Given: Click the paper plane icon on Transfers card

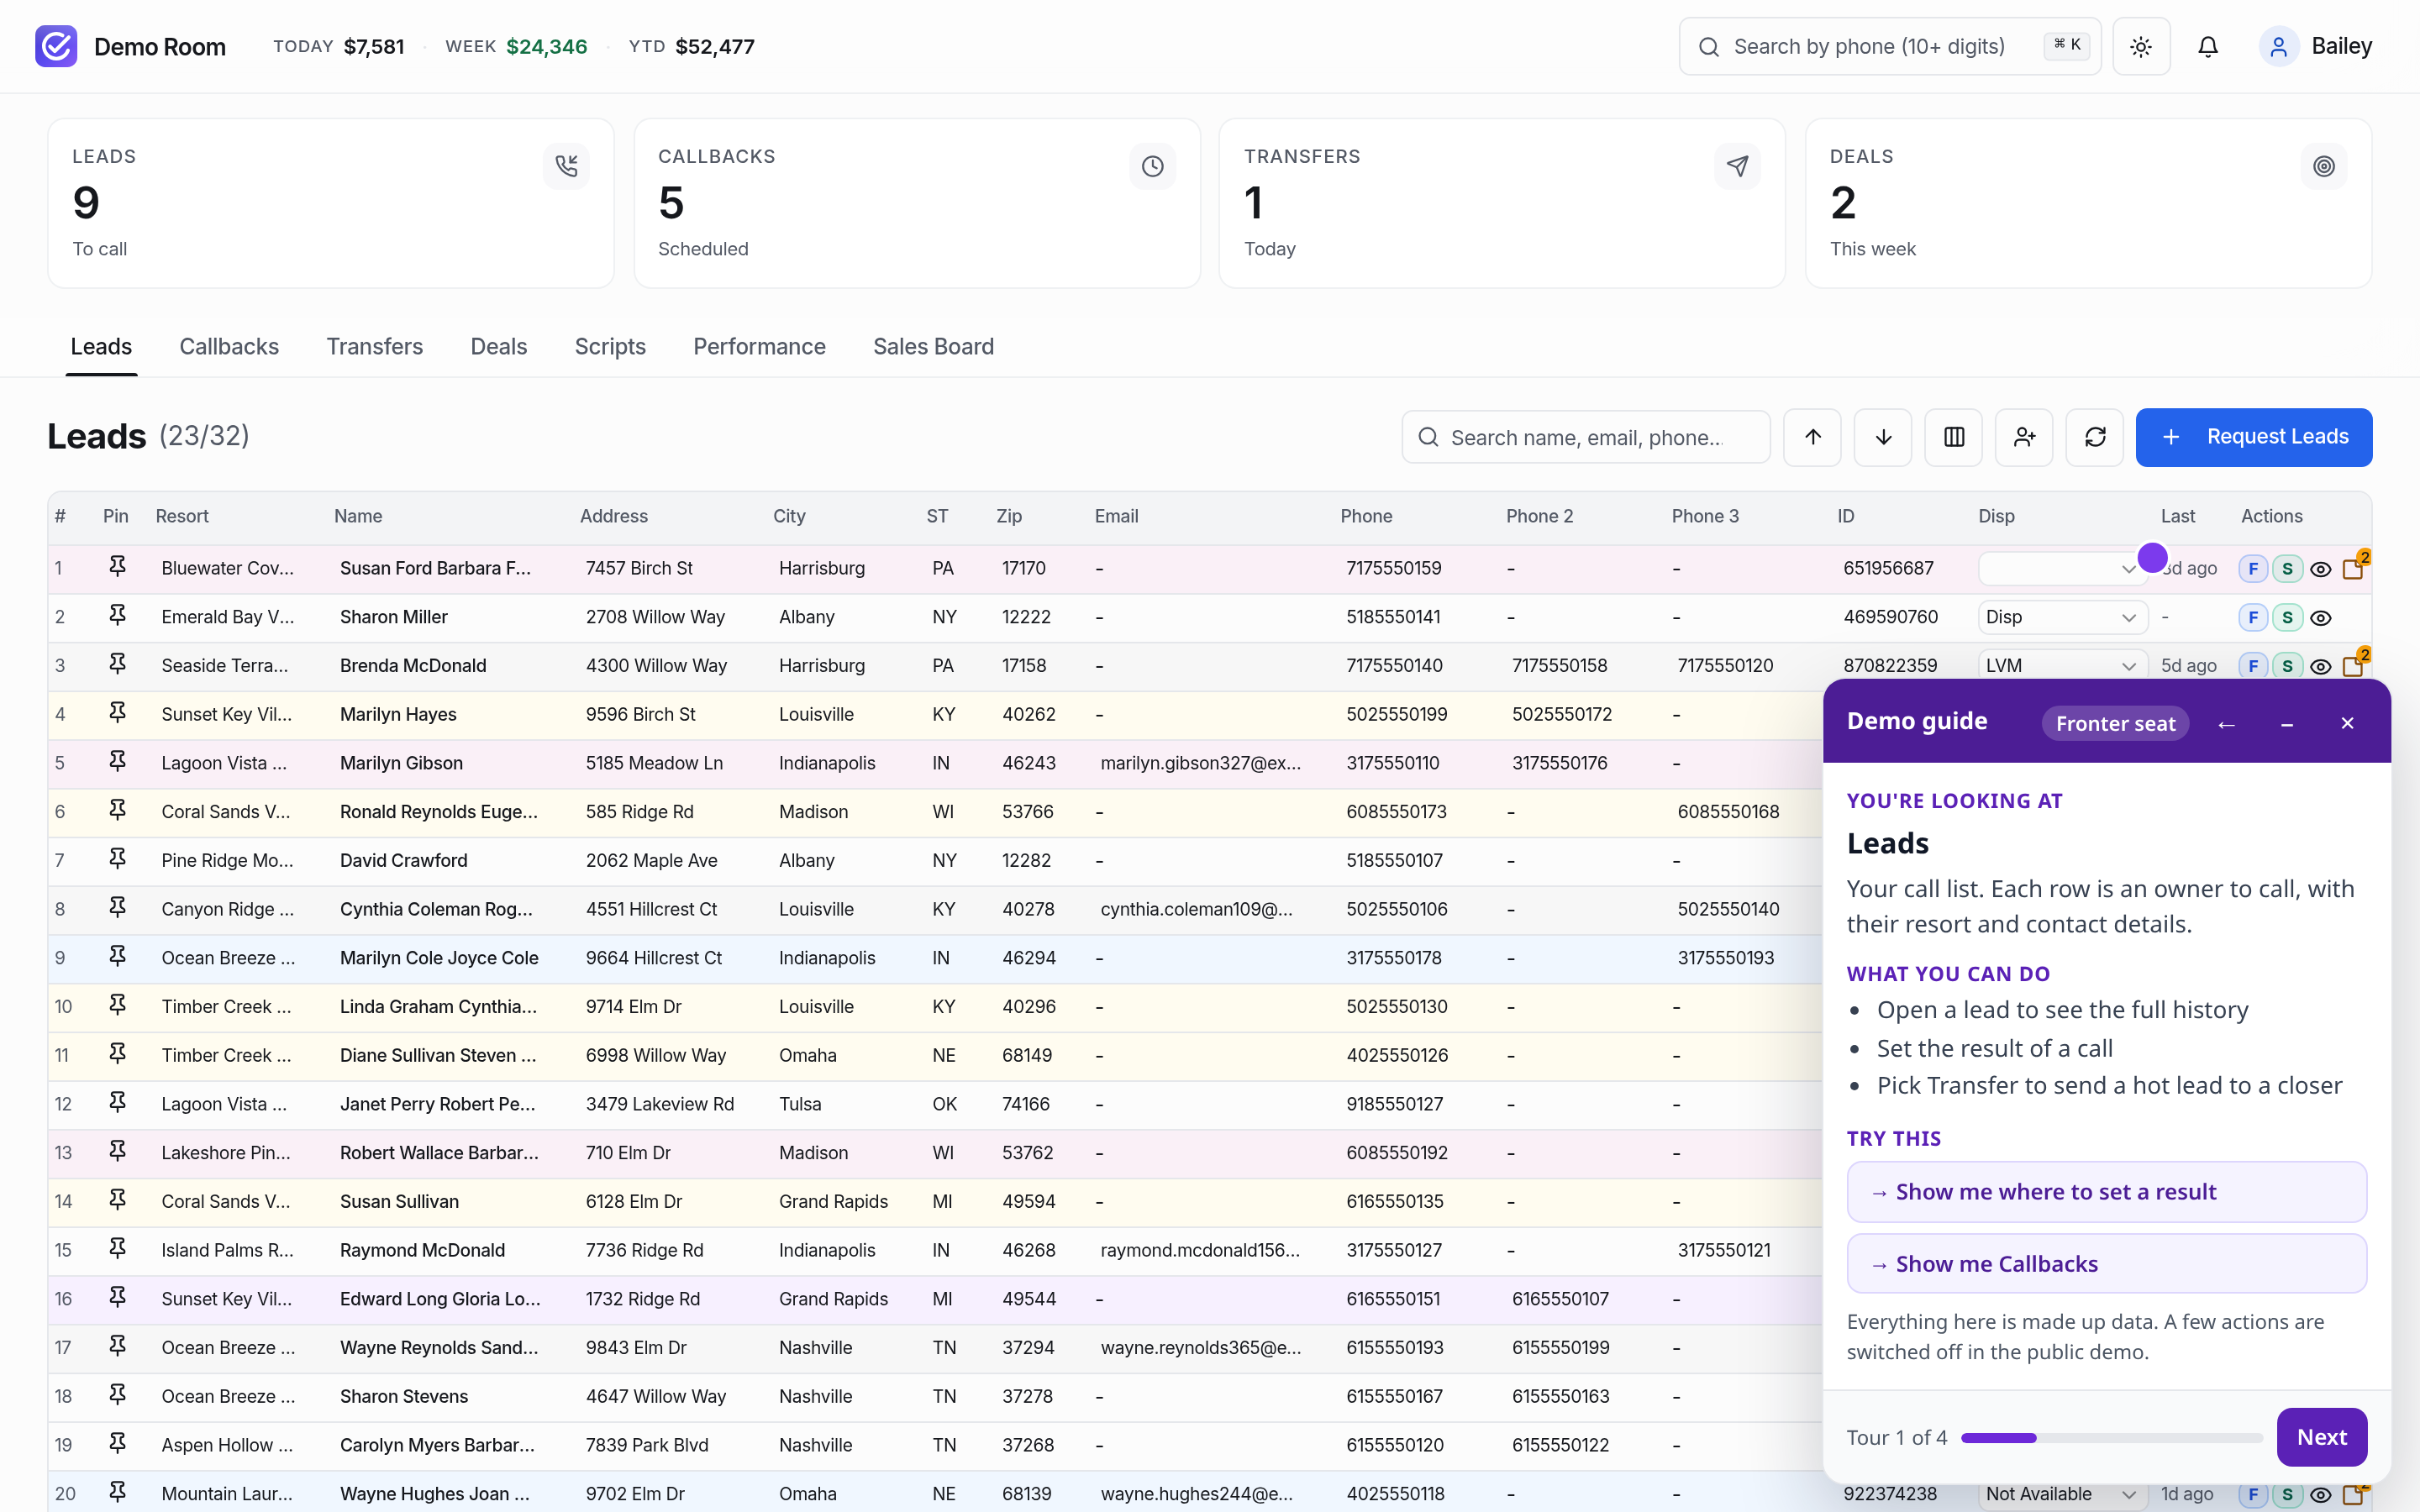Looking at the screenshot, I should point(1738,166).
